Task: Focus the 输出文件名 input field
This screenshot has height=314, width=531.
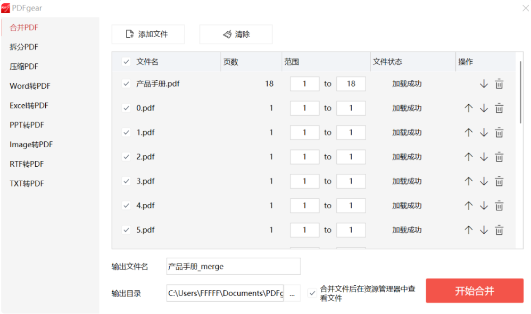Action: point(234,266)
